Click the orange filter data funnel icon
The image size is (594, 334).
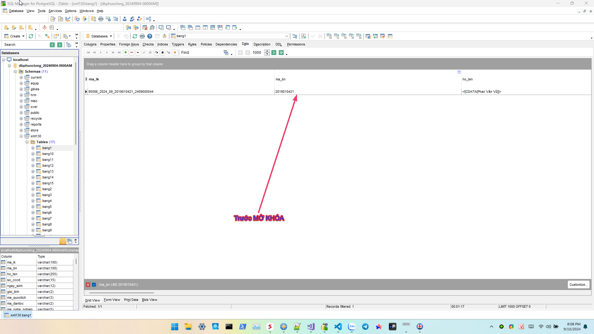coord(175,53)
